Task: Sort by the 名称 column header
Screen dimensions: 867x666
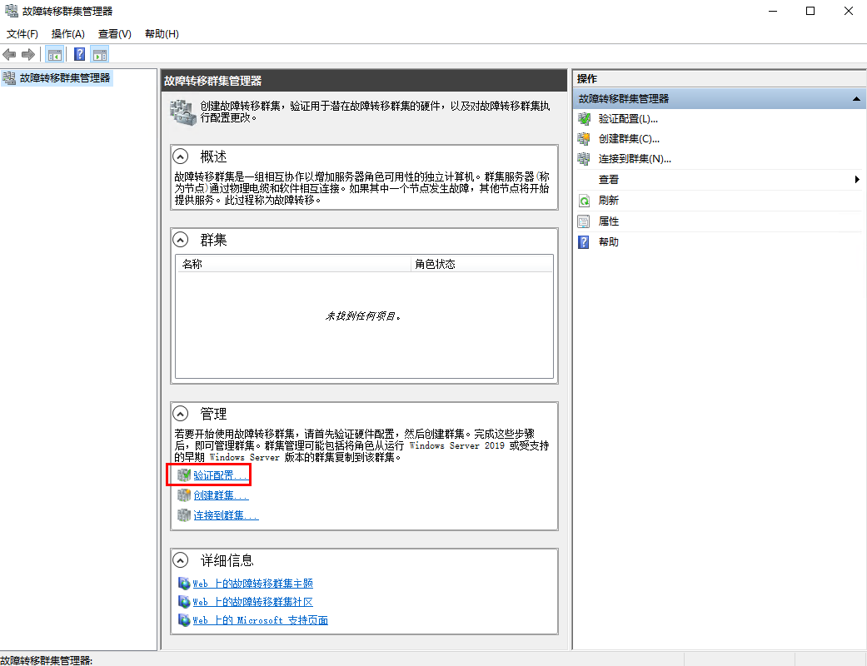Action: click(x=294, y=264)
